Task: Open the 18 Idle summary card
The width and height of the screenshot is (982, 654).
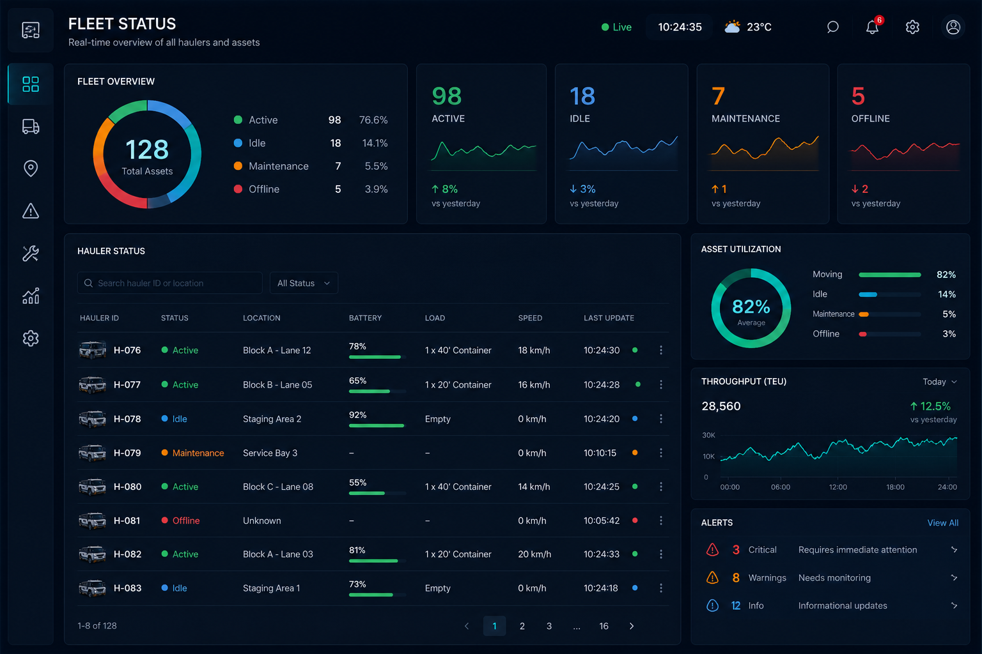Action: coord(621,144)
